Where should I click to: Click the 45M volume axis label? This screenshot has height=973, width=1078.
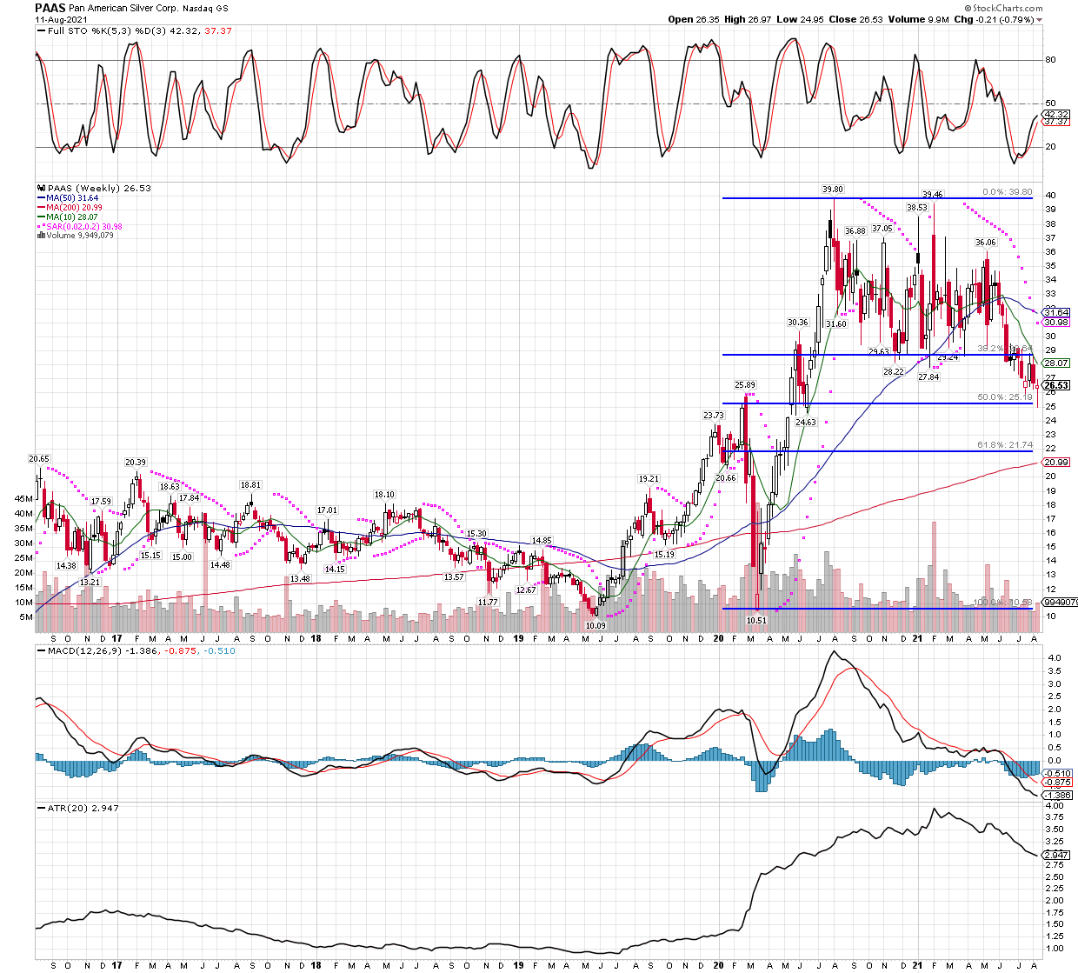tap(24, 499)
